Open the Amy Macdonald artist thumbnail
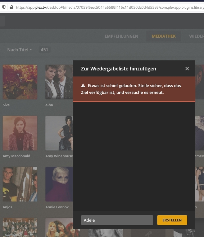 [x=20, y=133]
